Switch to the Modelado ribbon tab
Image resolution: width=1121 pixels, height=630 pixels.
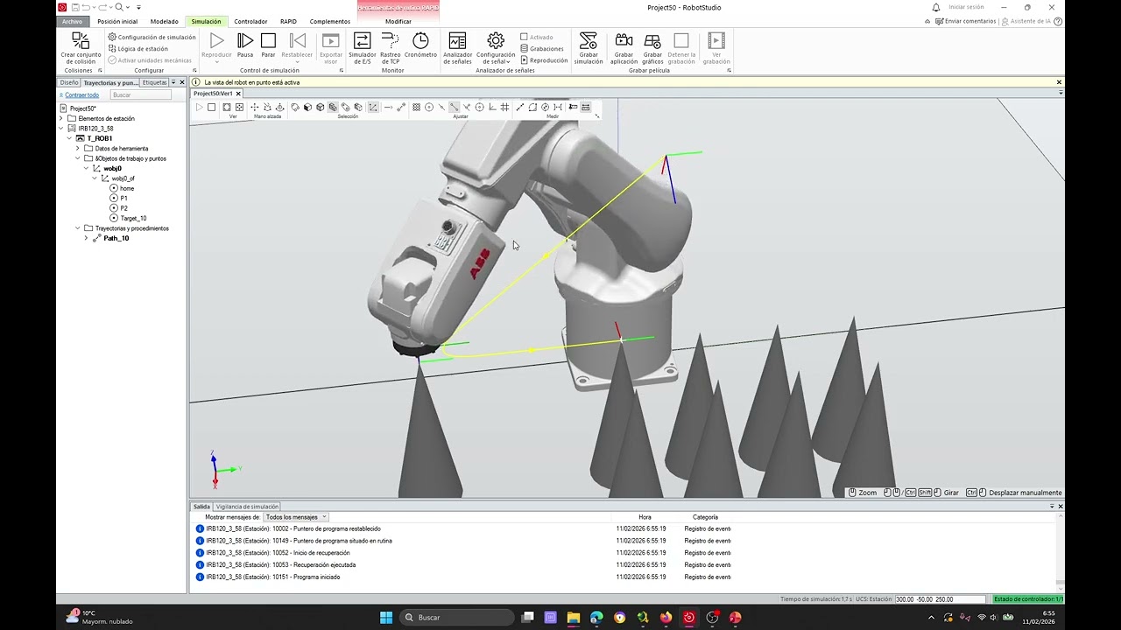click(x=165, y=21)
